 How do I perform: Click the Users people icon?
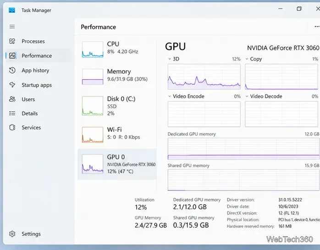click(12, 99)
